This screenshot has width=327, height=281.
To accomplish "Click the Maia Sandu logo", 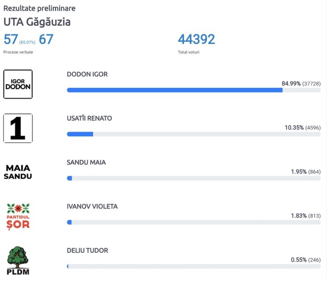I will coord(18,172).
